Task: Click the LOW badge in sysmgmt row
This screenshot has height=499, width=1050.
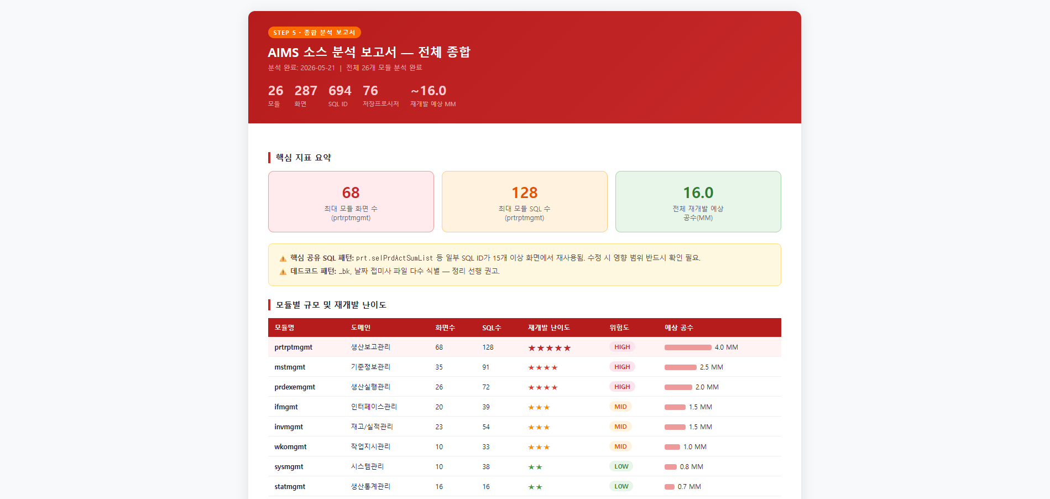Action: tap(621, 466)
